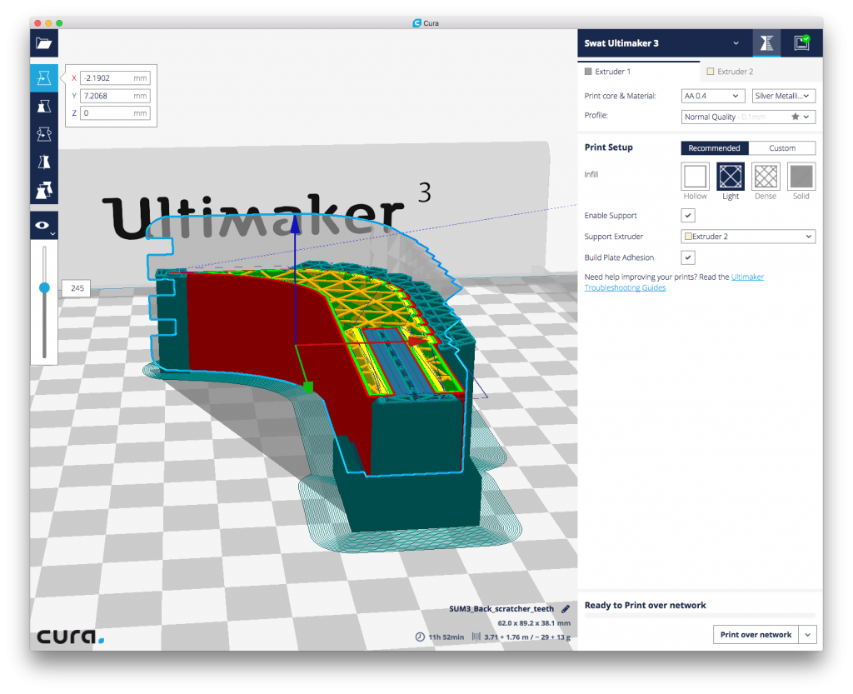
Task: Choose Light infill option
Action: (x=731, y=177)
